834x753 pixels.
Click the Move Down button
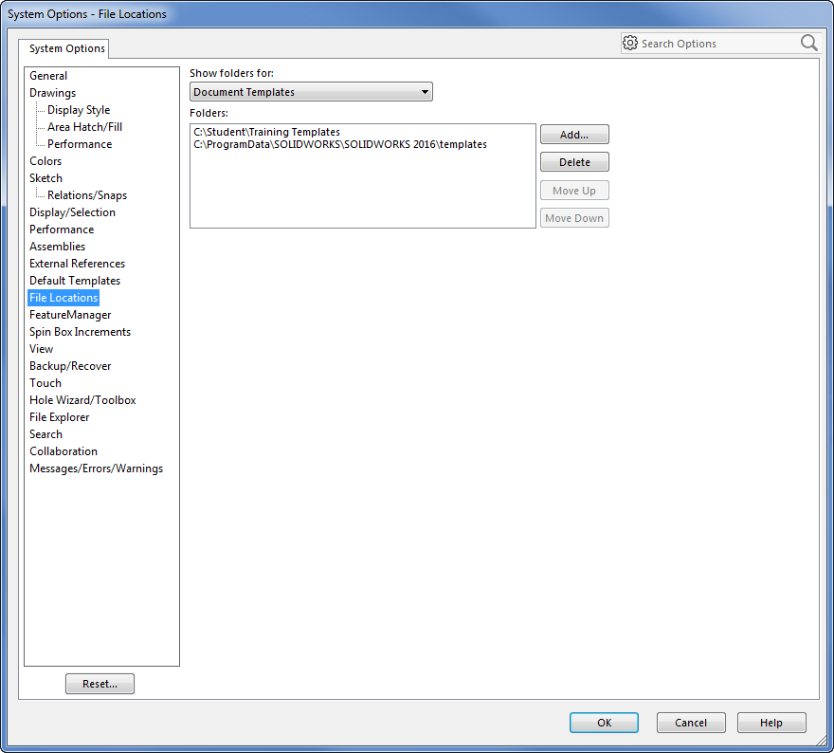click(574, 218)
